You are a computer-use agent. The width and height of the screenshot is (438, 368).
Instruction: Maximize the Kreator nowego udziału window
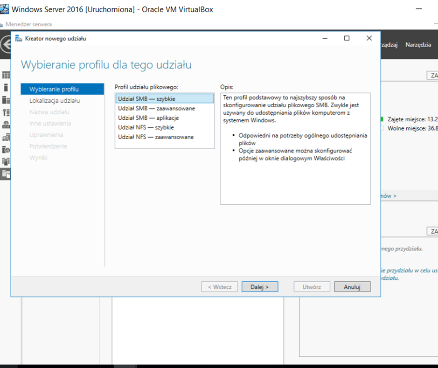click(x=347, y=38)
